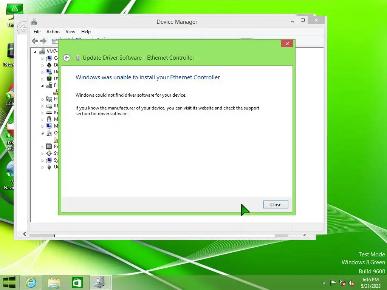Select the Human Interface Devices icon
This screenshot has height=290, width=387.
point(49,99)
